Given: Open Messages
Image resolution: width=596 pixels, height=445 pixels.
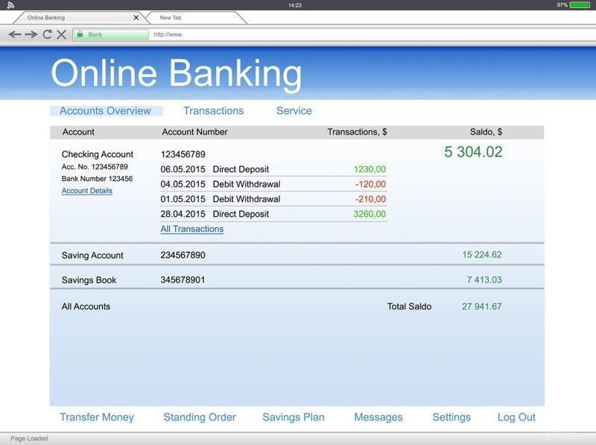Looking at the screenshot, I should click(378, 417).
